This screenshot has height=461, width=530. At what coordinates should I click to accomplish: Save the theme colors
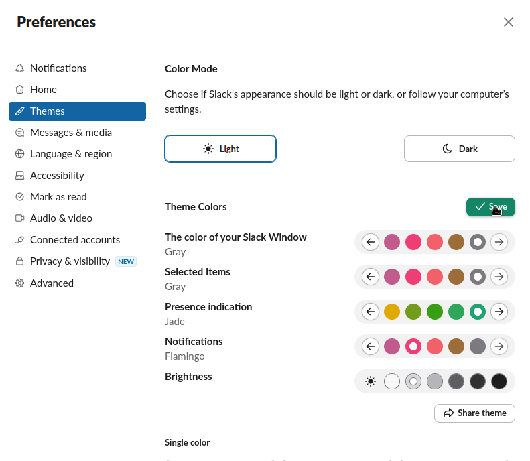click(490, 207)
